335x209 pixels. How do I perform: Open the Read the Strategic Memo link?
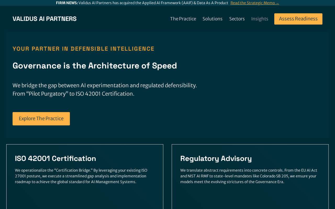pyautogui.click(x=253, y=3)
